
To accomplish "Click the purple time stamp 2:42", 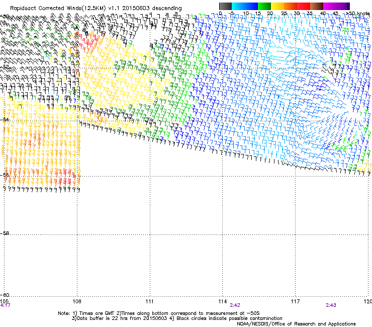I will click(x=235, y=305).
